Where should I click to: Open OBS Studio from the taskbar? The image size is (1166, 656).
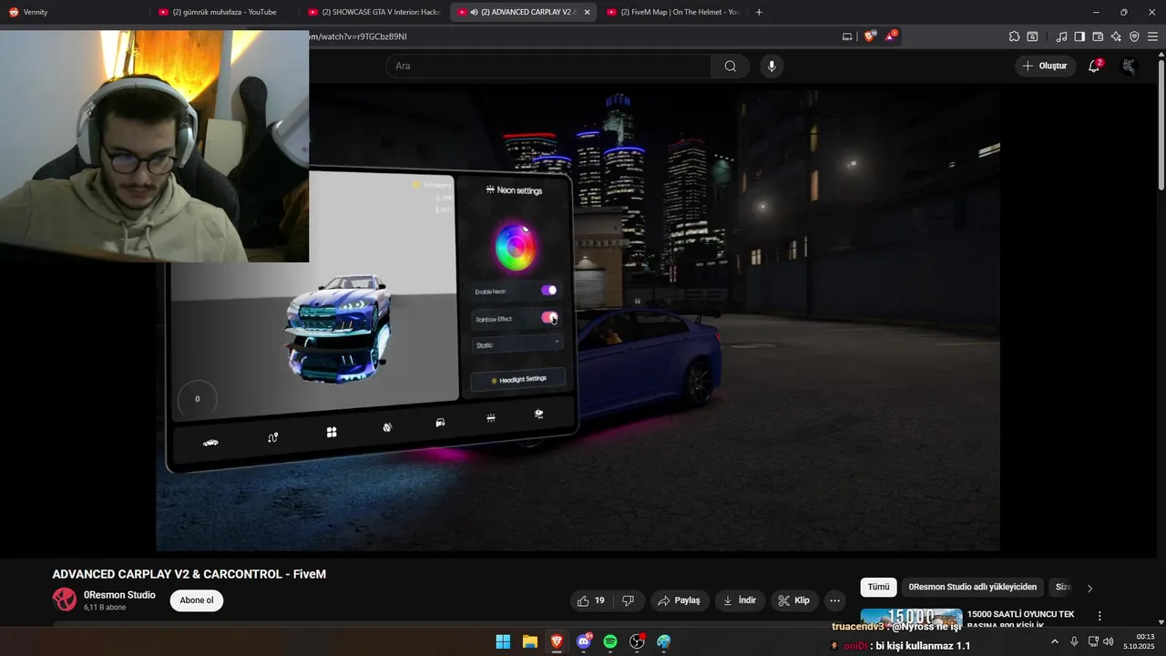pos(638,642)
